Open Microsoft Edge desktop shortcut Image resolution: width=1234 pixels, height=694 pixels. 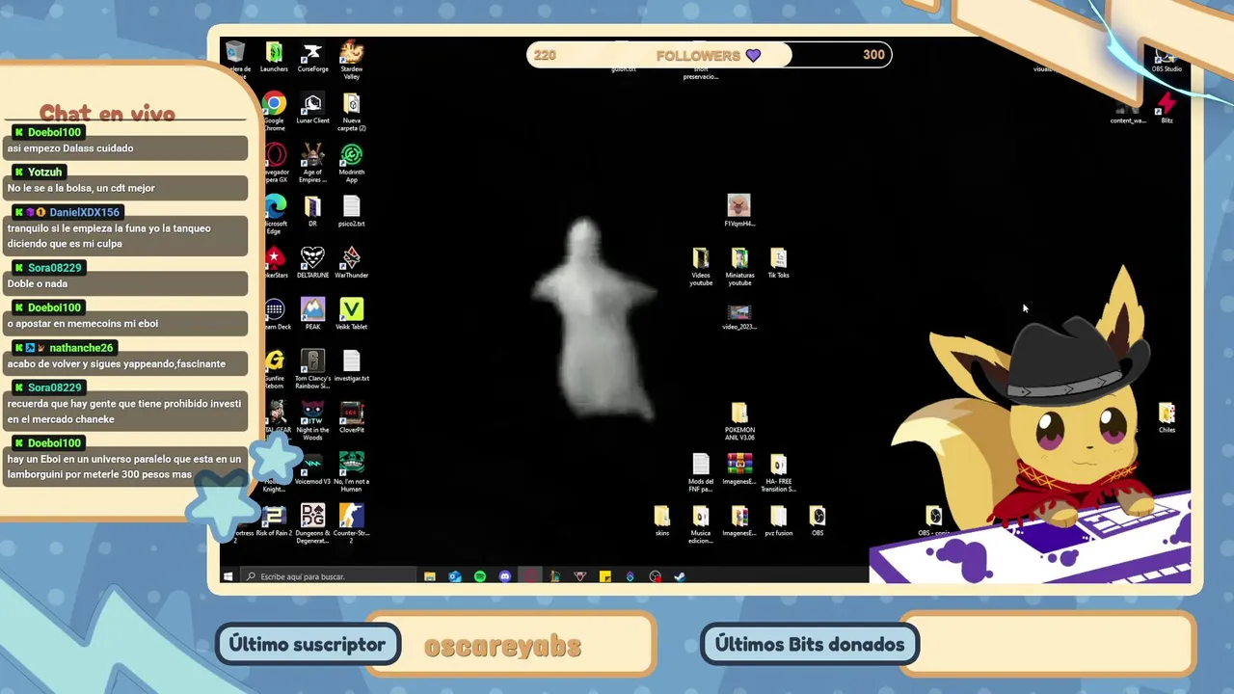coord(275,215)
